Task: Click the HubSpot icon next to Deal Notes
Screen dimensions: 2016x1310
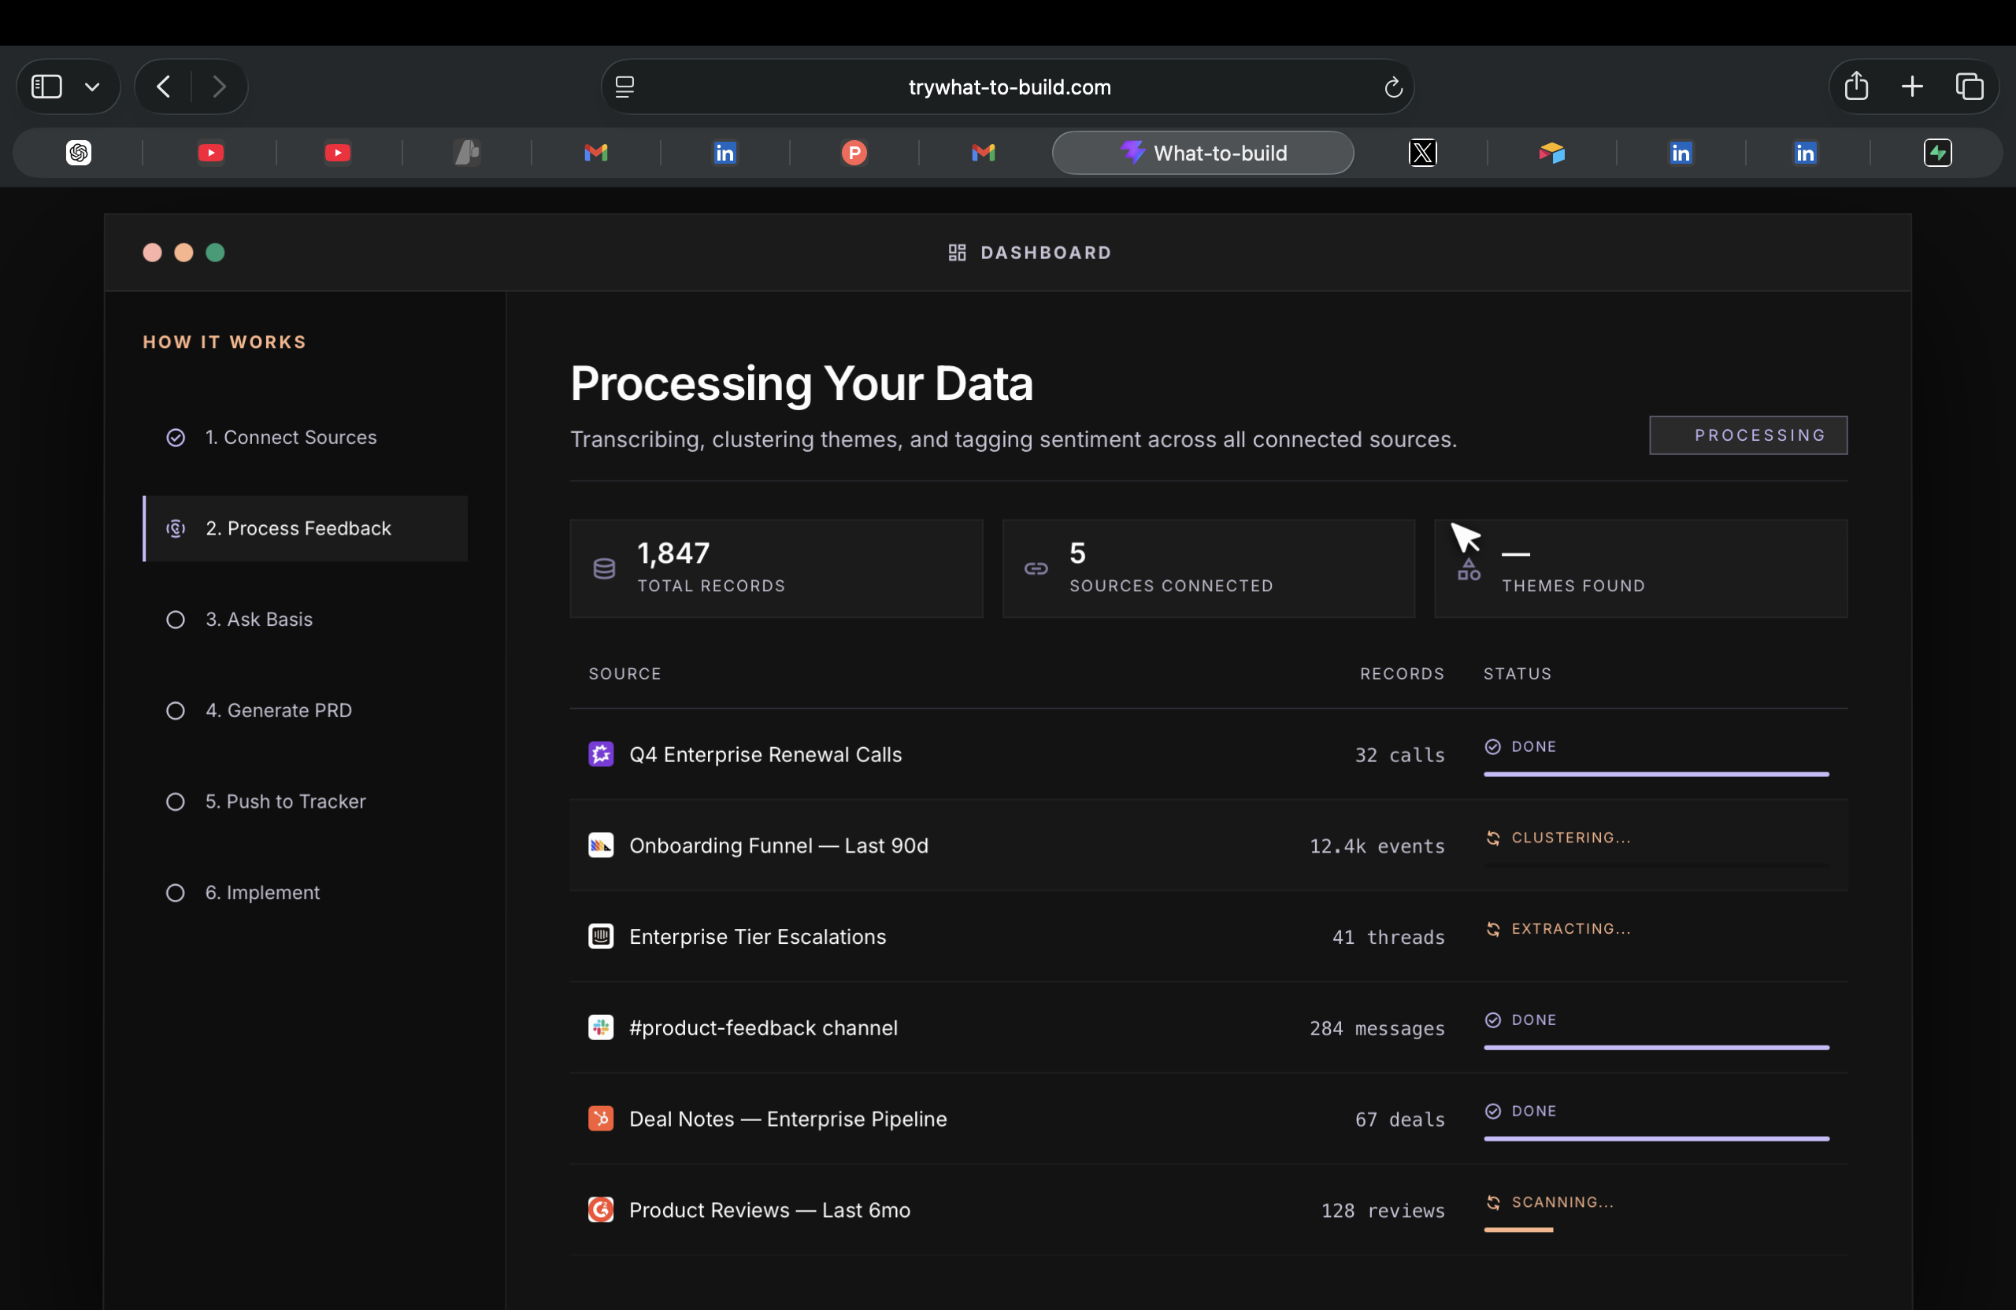Action: click(x=601, y=1118)
